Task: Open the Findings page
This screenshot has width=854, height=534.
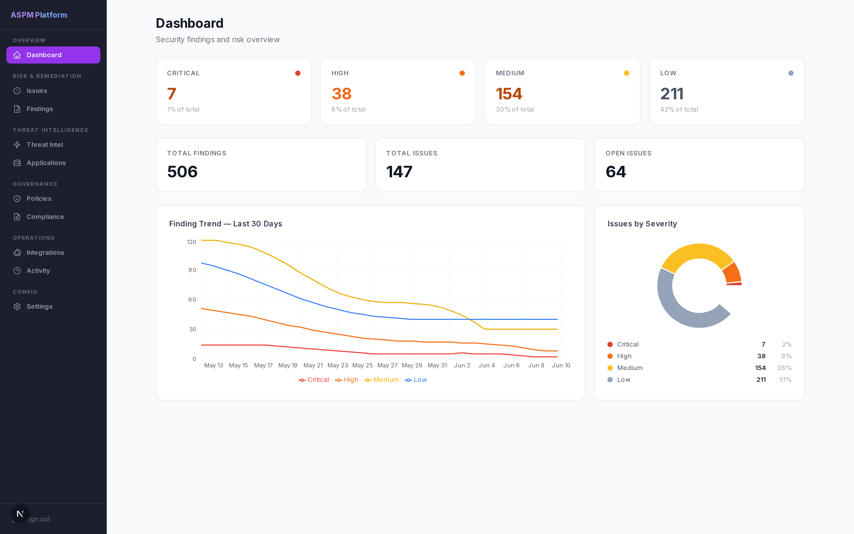Action: pos(53,109)
